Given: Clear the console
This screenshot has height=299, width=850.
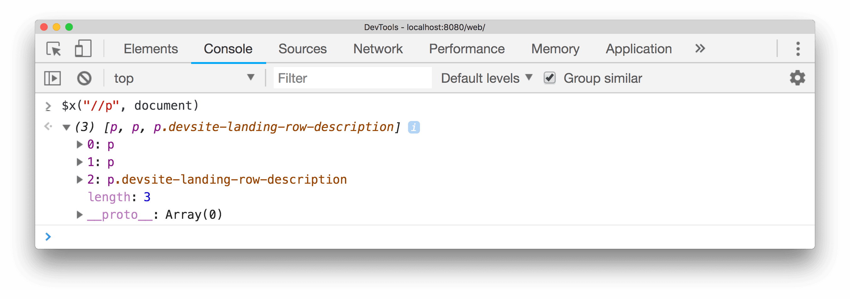Looking at the screenshot, I should pos(84,78).
